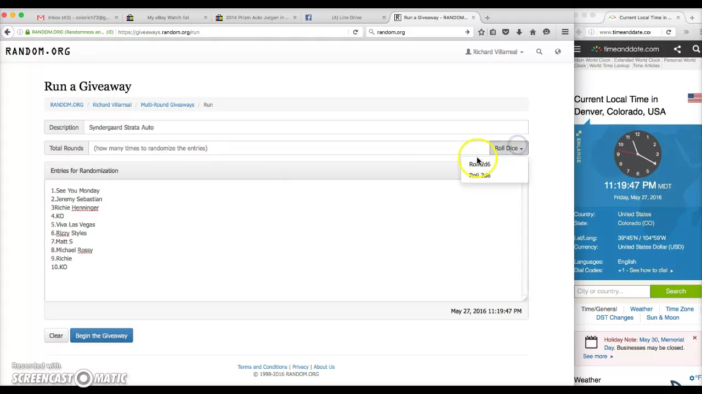This screenshot has height=394, width=702.
Task: Submit the random.org search with arrow
Action: pyautogui.click(x=467, y=32)
